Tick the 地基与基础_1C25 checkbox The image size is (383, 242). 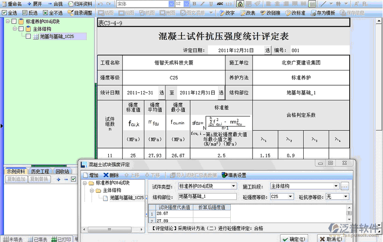point(28,37)
